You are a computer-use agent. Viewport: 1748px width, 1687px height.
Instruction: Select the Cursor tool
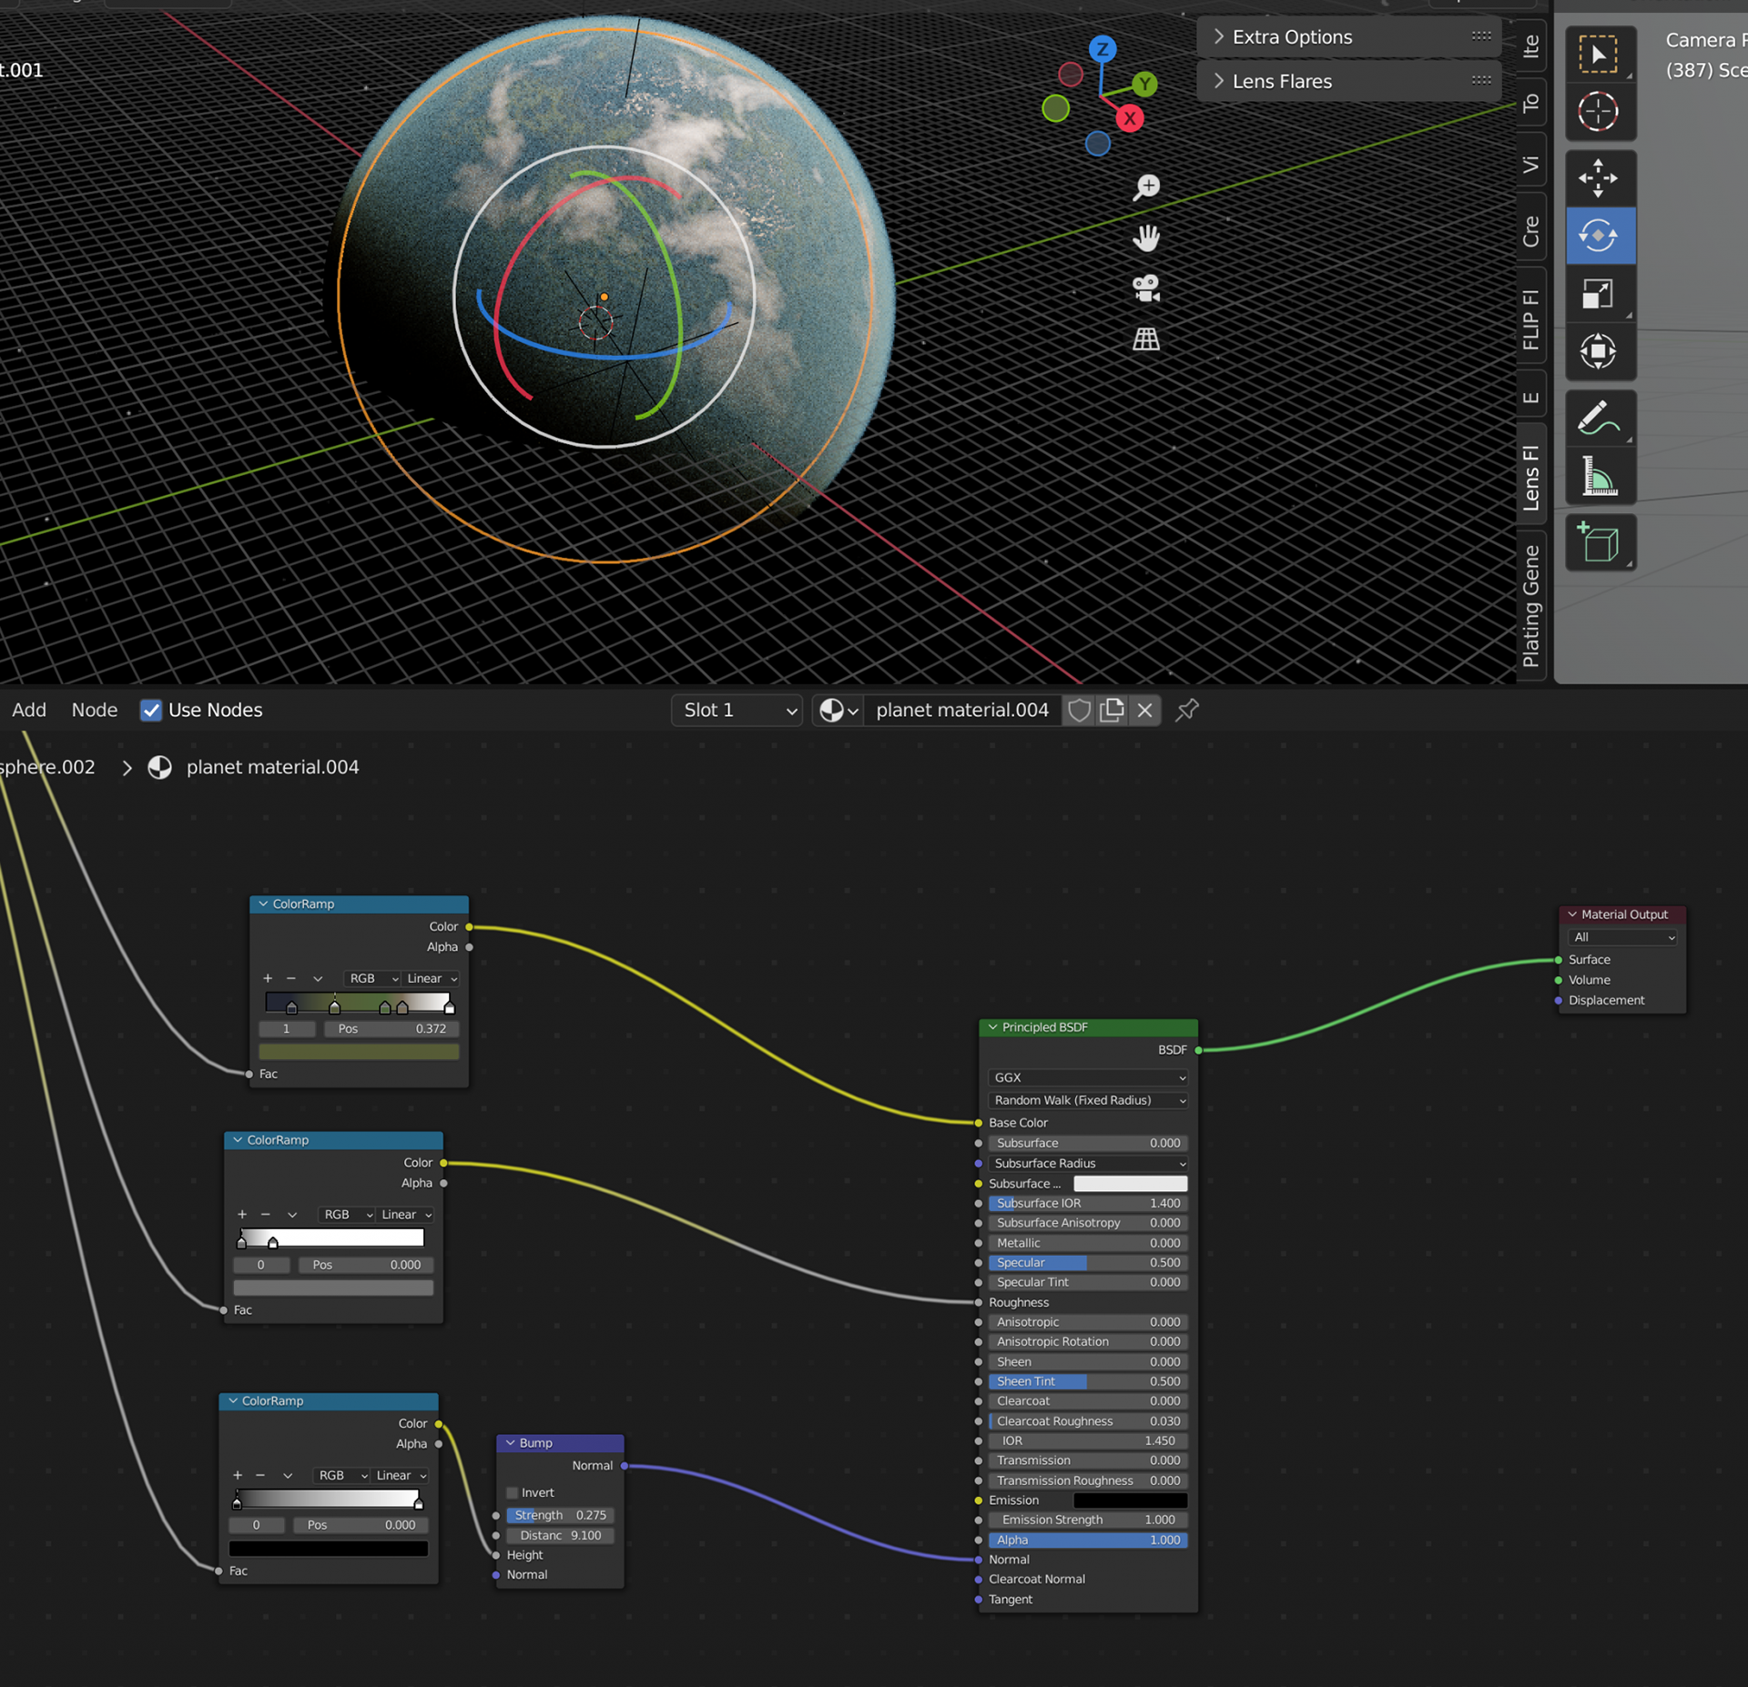point(1599,112)
